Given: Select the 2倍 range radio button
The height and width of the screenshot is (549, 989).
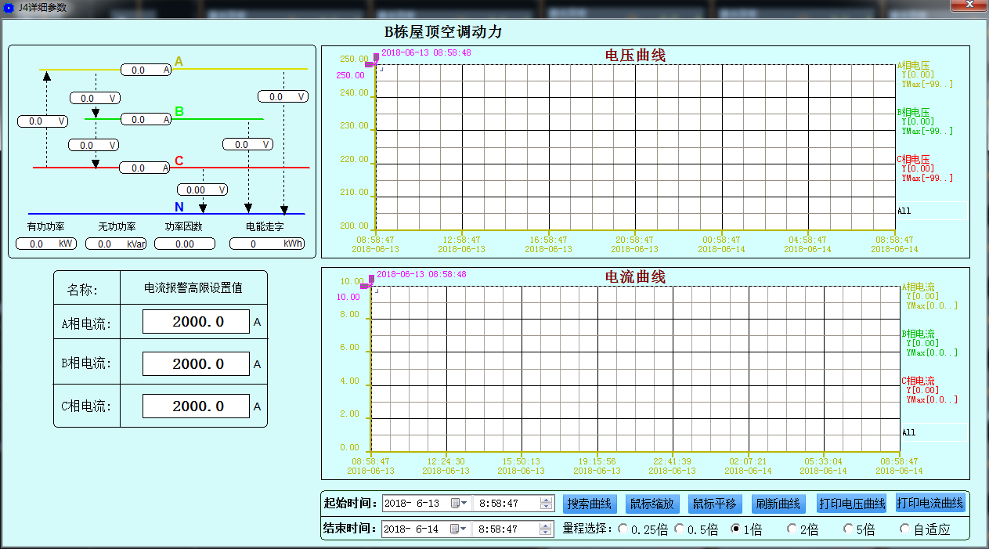Looking at the screenshot, I should (791, 529).
